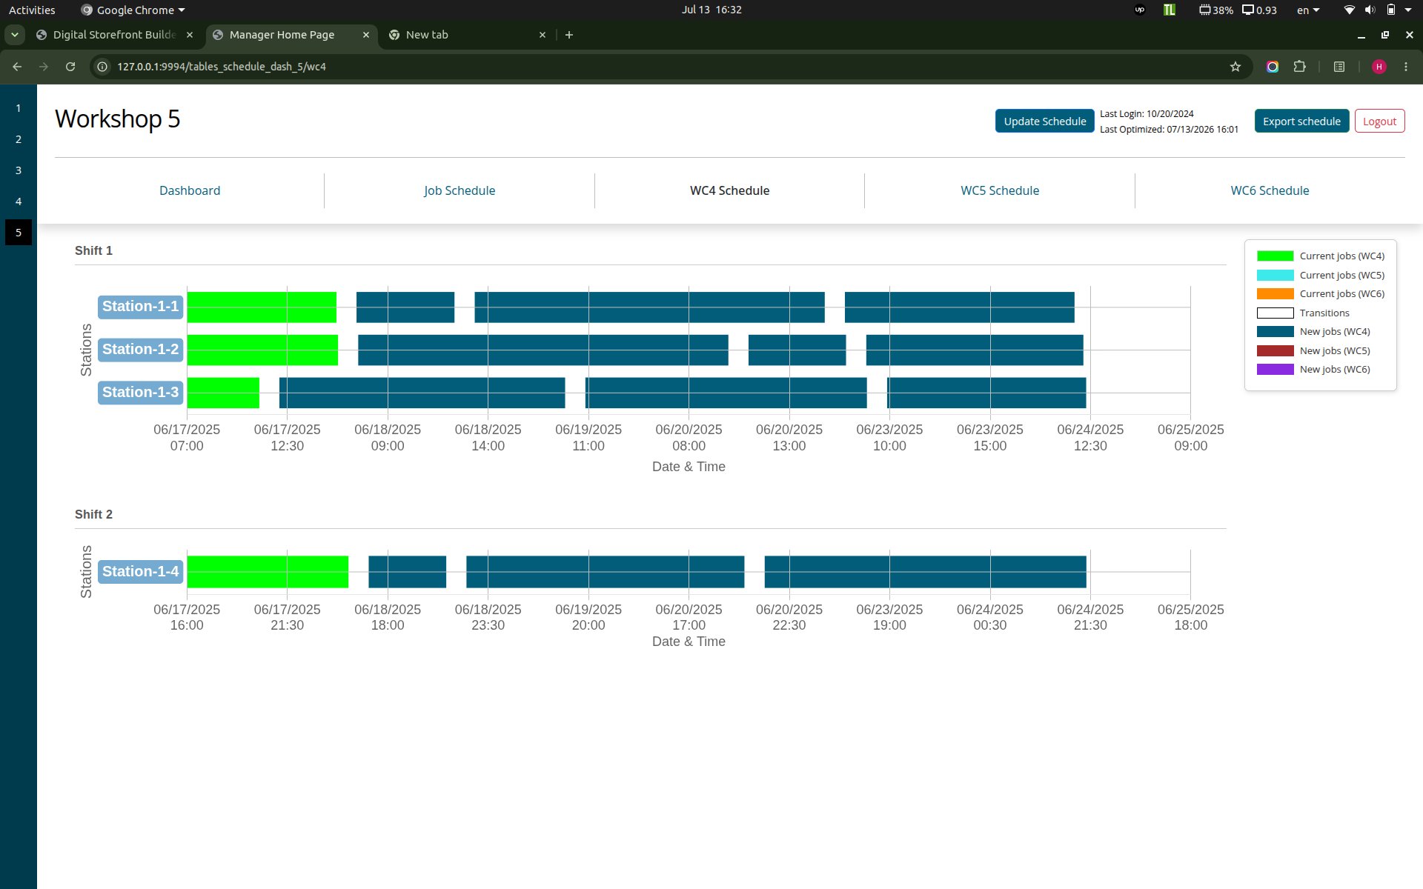The height and width of the screenshot is (889, 1423).
Task: Select workshop 3 in the sidebar
Action: pos(19,170)
